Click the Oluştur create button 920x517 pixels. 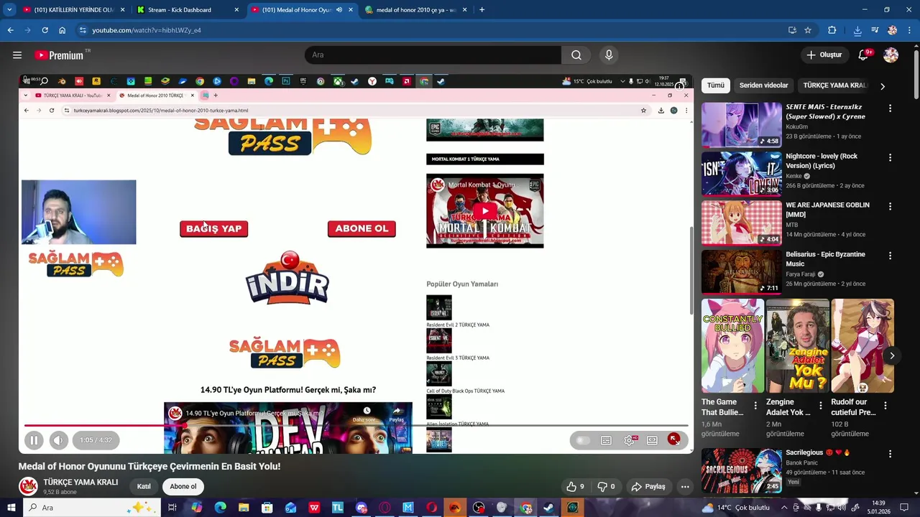tap(824, 55)
